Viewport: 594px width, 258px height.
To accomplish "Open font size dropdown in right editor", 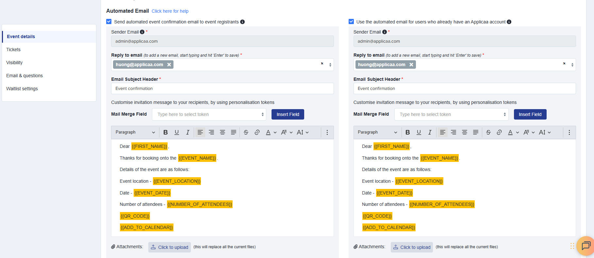I will [x=545, y=132].
